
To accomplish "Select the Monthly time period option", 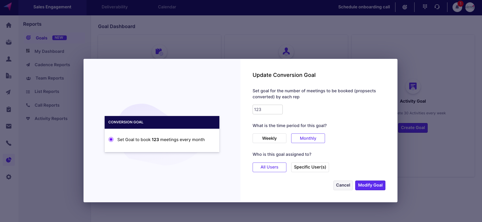I will [308, 138].
